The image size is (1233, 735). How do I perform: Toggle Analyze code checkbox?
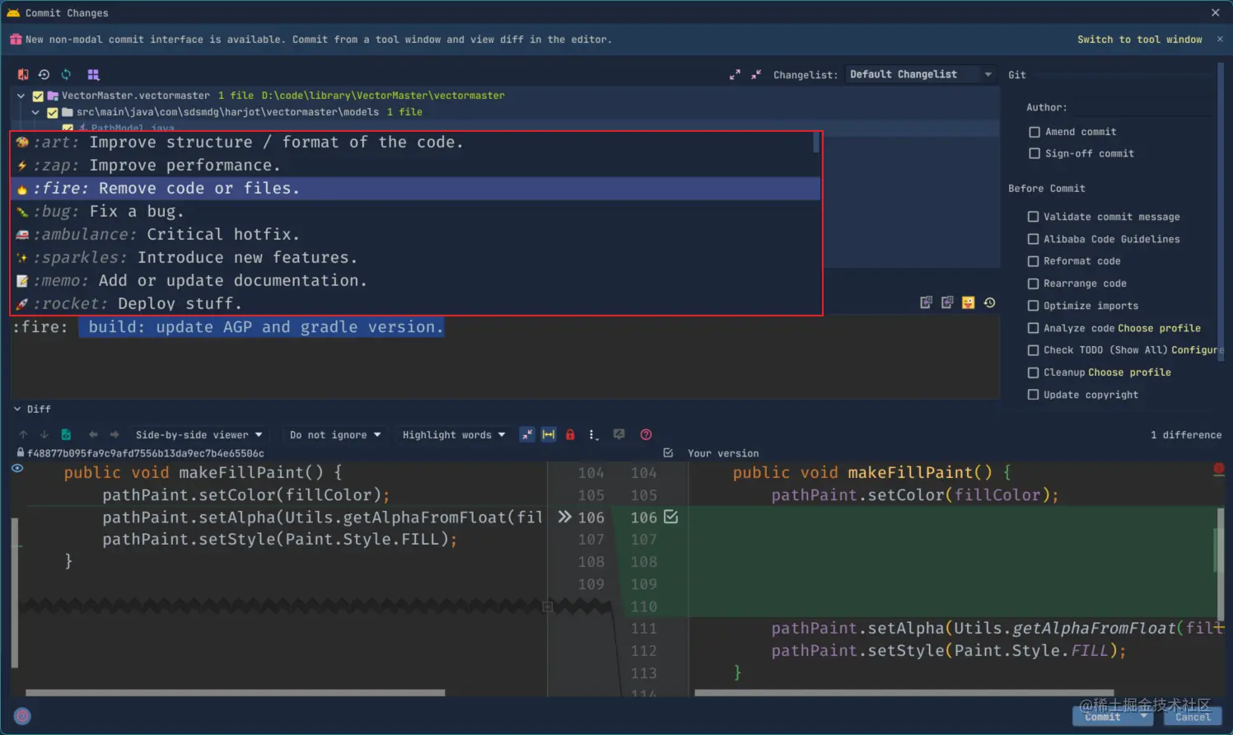click(1033, 328)
